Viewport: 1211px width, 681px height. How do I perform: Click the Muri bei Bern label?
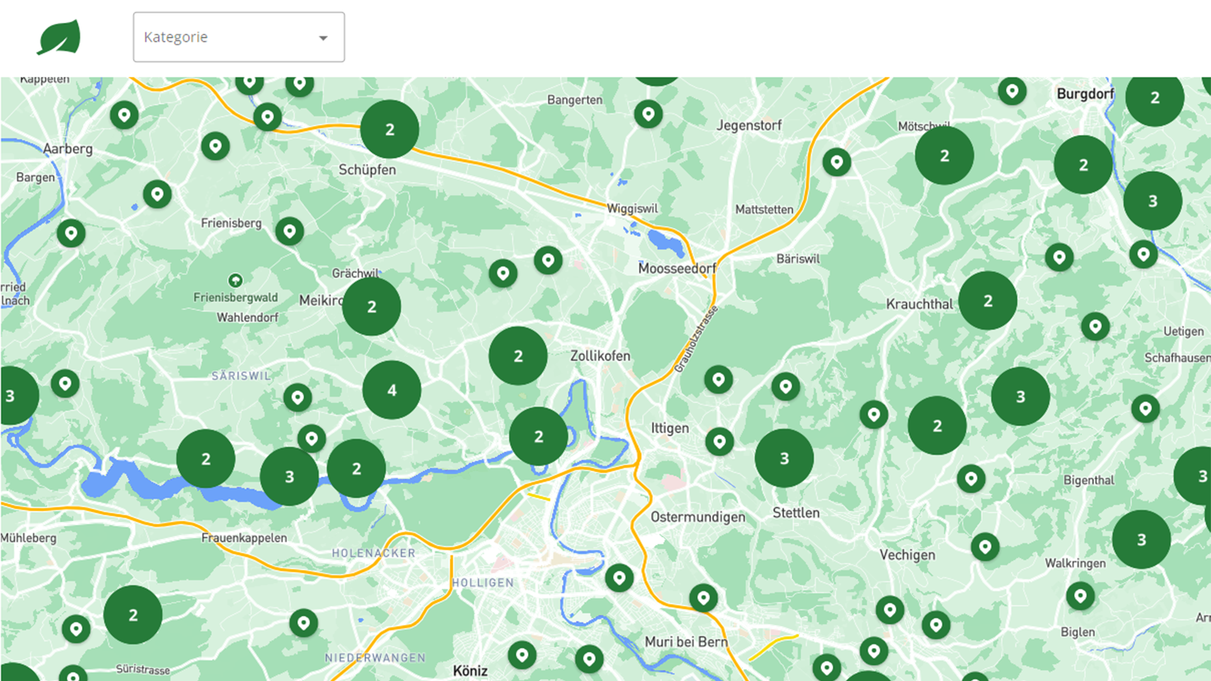click(x=686, y=642)
